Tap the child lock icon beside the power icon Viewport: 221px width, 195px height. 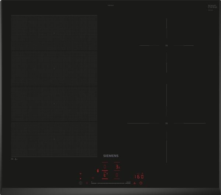tap(87, 183)
